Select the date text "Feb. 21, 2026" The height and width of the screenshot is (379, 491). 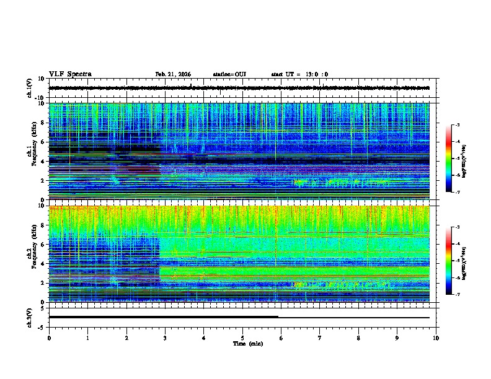[173, 74]
